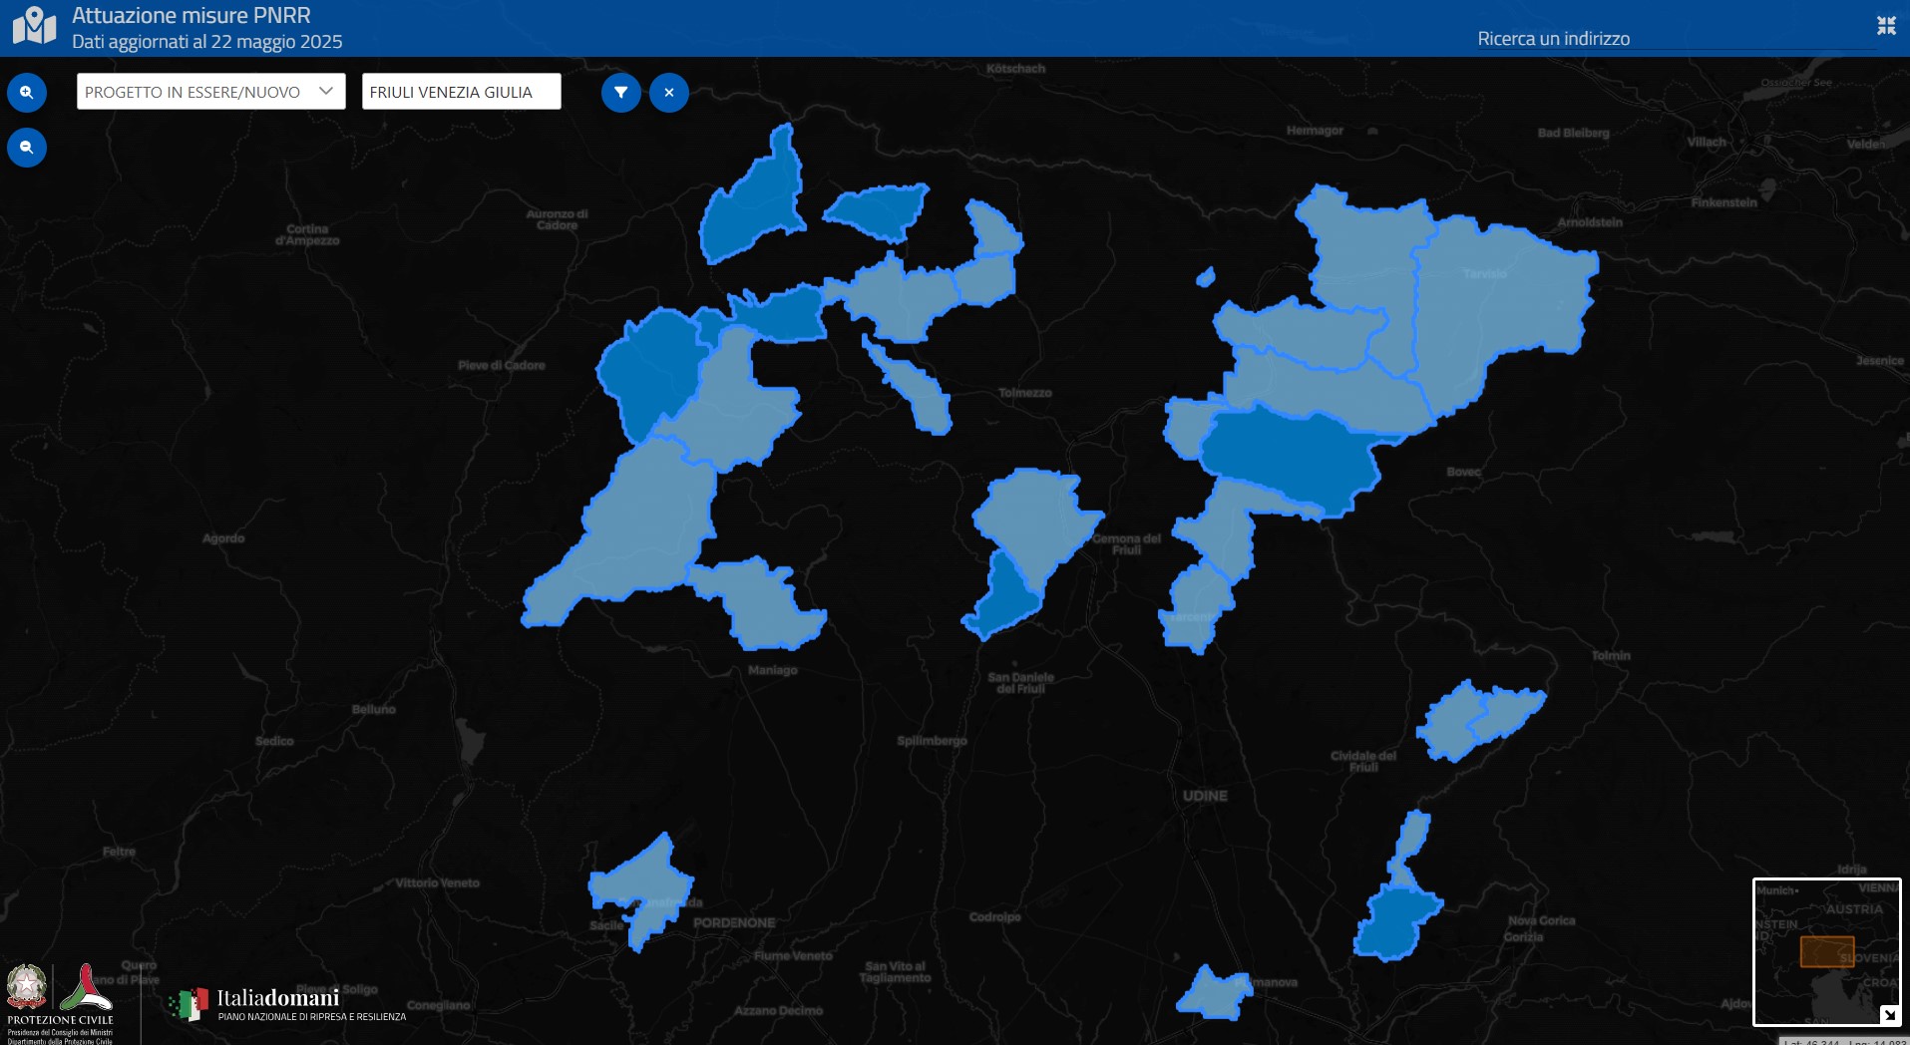Click the Attuazione misure PNRR title

point(190,15)
